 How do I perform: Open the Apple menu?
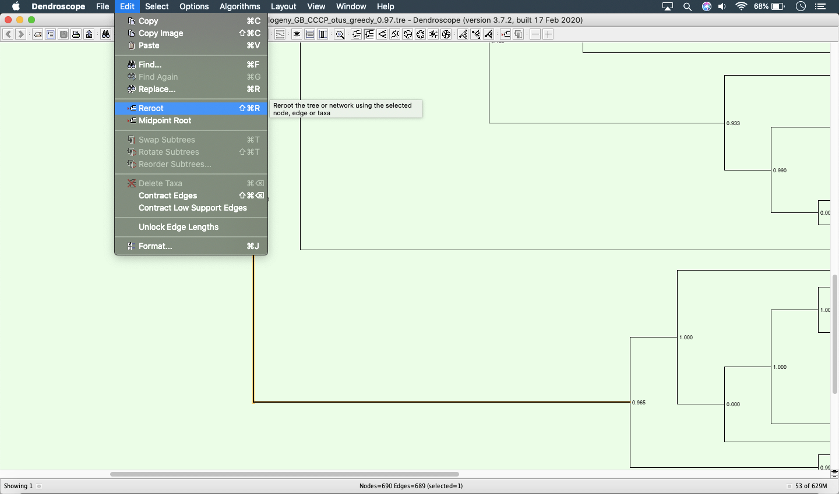(x=16, y=6)
